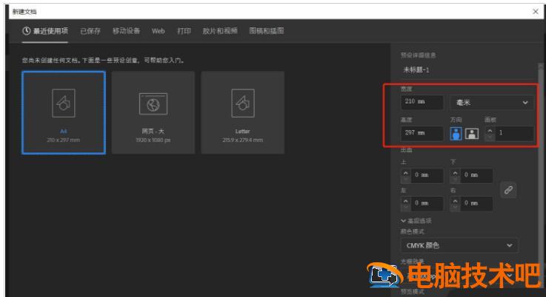Increase the right bleed value
The height and width of the screenshot is (297, 546).
[455, 201]
